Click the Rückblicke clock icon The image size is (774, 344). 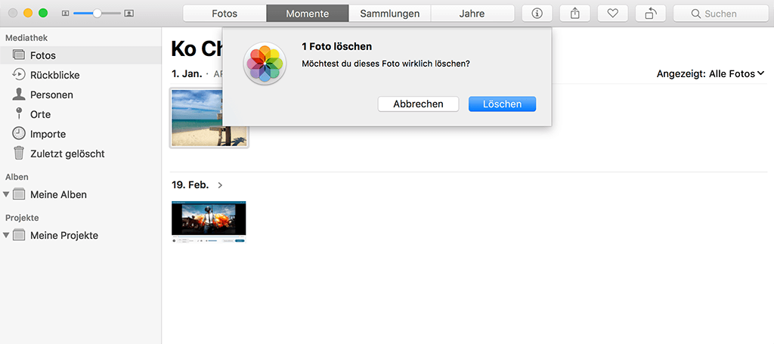point(19,75)
